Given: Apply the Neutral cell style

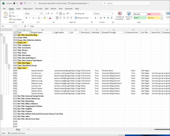Looking at the screenshot, I should [154, 18].
